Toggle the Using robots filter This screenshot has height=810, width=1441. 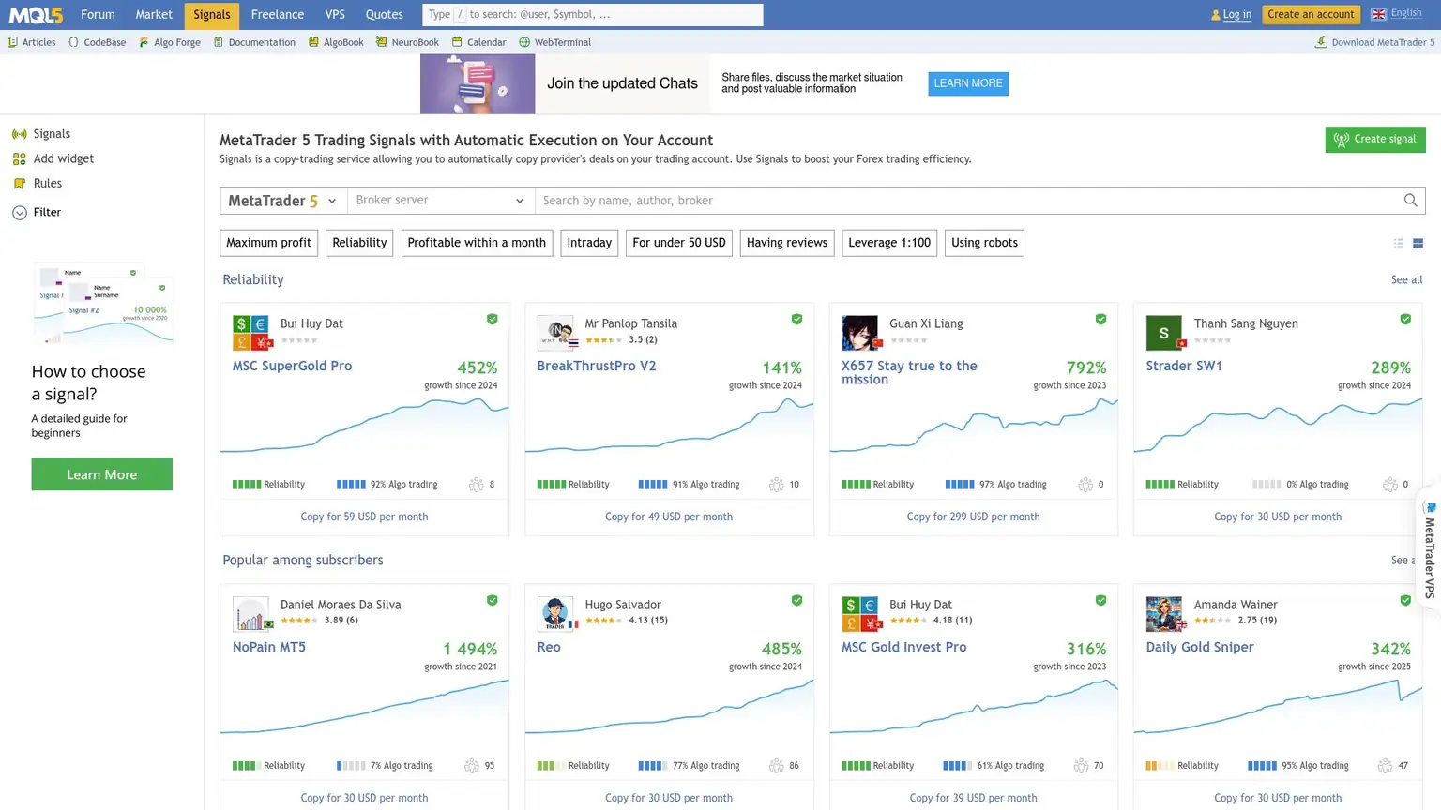(984, 243)
